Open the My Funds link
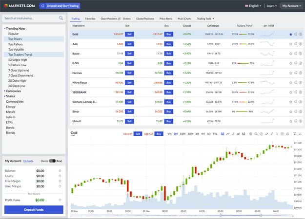Viewport: 305px width, 219px height. coord(28,161)
